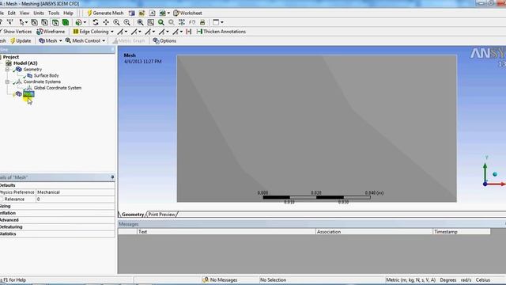The width and height of the screenshot is (506, 285).
Task: Toggle Show Vertices
Action: (16, 32)
